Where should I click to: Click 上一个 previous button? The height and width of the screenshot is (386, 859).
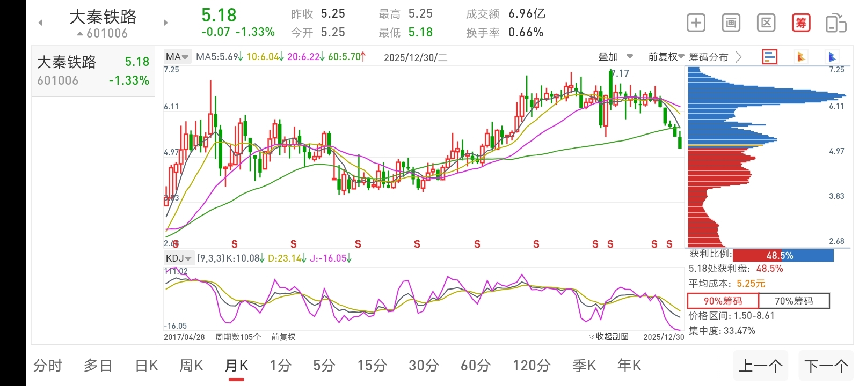point(760,366)
